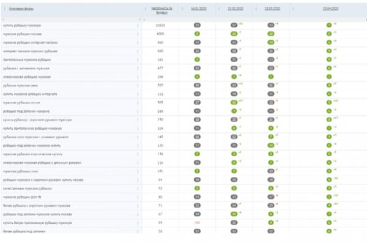Click frequency value 4009 for мужские рубашки москва
367x244 pixels.
coord(160,34)
